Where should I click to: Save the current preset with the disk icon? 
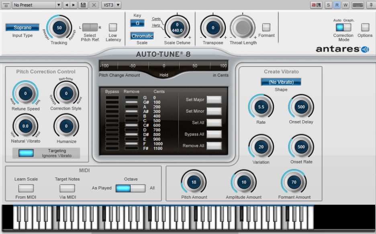coord(83,5)
